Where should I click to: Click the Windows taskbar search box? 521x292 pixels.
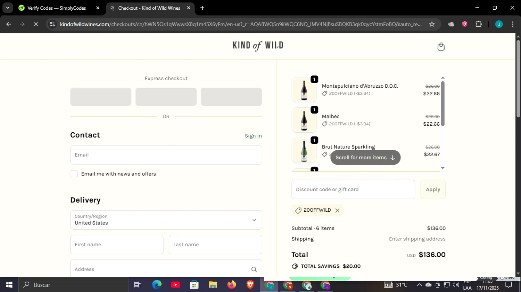73,285
